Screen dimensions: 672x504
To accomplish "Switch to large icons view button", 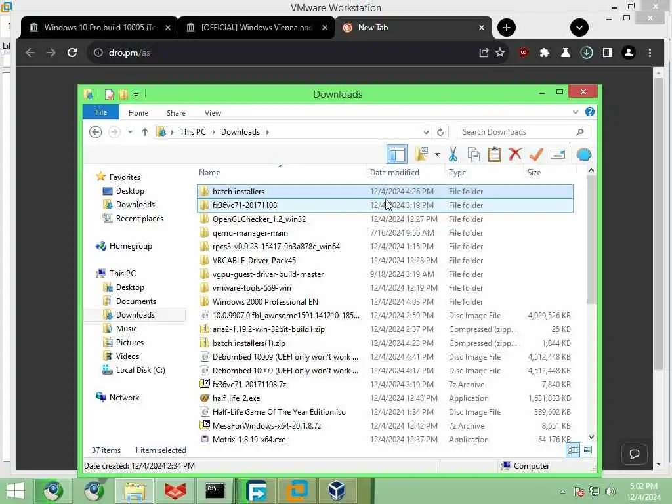I will [x=587, y=450].
